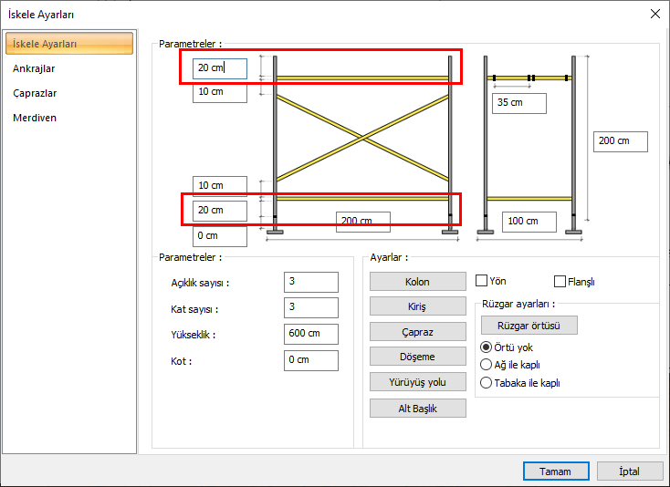Click the bottom 20 cm beam offset field

click(x=220, y=211)
